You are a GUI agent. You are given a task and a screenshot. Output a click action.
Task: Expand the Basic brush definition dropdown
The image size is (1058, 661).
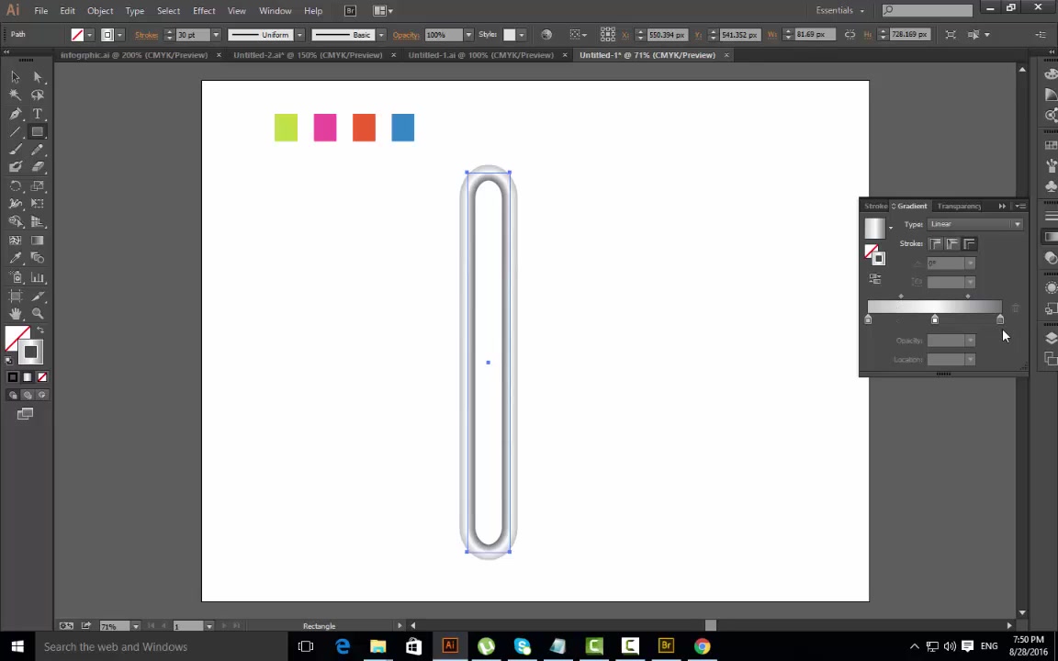[x=380, y=35]
